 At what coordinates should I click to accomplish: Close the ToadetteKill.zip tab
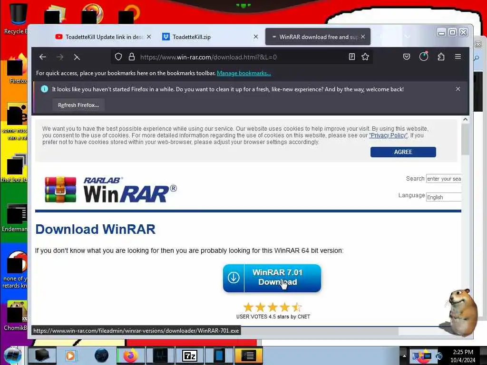click(x=255, y=37)
